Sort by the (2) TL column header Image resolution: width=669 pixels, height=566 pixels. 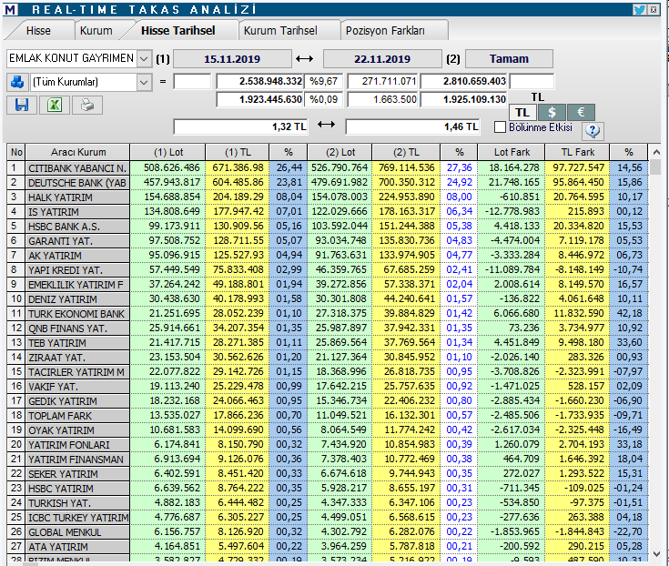(x=406, y=152)
